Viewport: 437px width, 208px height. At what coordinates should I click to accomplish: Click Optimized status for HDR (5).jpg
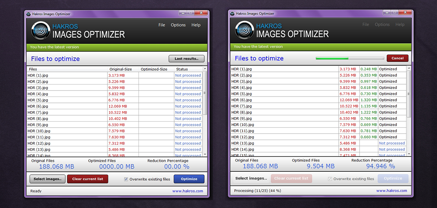point(388,94)
